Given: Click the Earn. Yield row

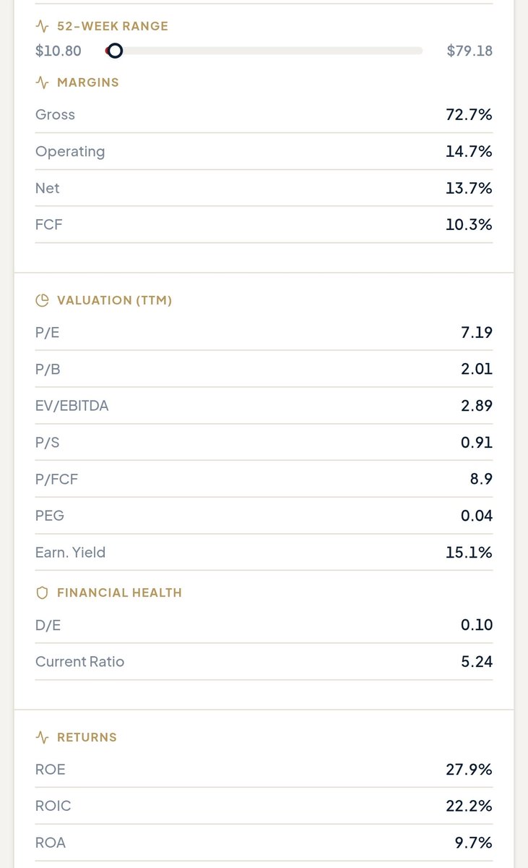Looking at the screenshot, I should click(x=264, y=553).
